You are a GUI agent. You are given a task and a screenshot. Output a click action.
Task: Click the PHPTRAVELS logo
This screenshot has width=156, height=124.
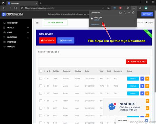tap(13, 14)
